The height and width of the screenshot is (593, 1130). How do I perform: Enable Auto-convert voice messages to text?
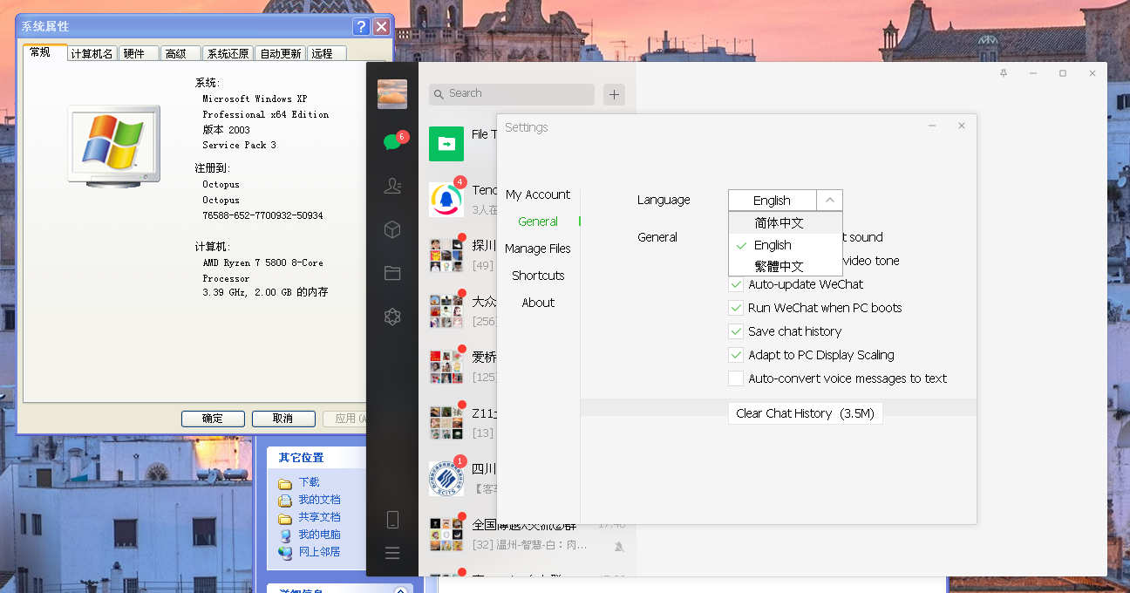(736, 378)
